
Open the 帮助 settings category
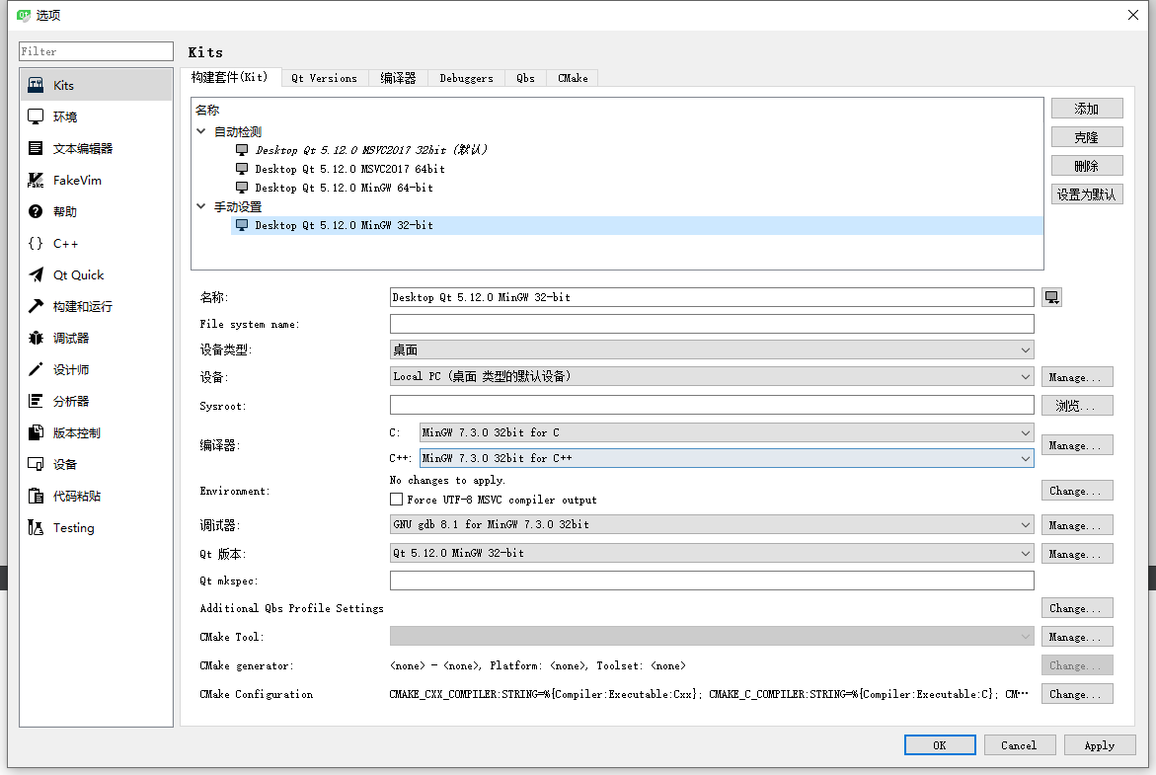(x=96, y=211)
